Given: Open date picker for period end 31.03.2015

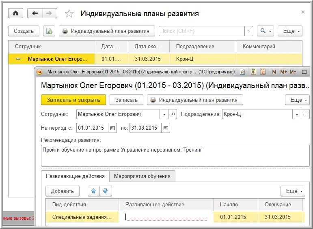Looking at the screenshot, I should [165, 128].
